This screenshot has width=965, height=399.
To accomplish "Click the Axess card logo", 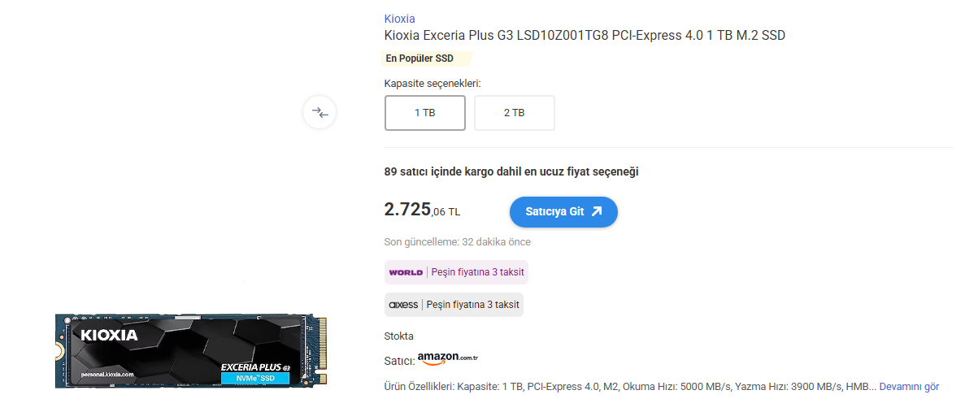I will pyautogui.click(x=404, y=305).
